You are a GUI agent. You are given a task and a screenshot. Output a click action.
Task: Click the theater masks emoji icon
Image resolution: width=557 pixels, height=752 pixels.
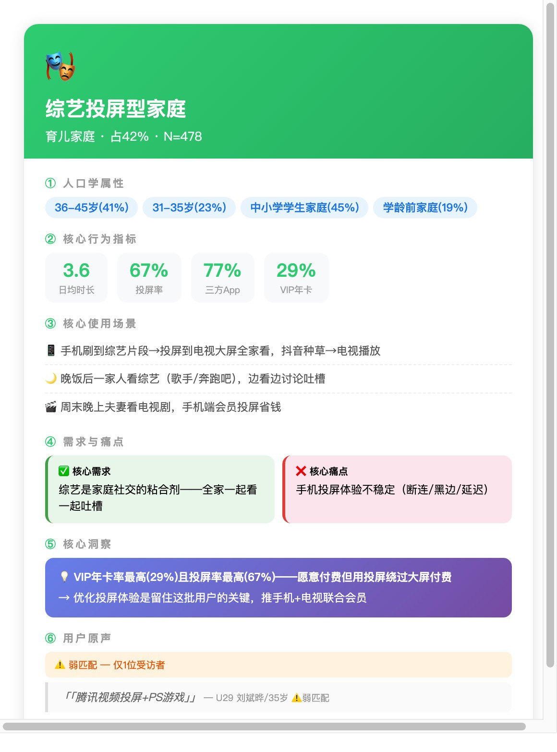61,66
